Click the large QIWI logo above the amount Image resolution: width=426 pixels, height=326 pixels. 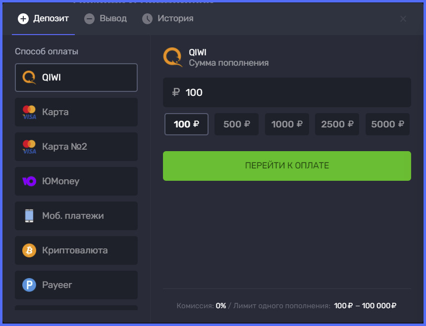pyautogui.click(x=173, y=57)
